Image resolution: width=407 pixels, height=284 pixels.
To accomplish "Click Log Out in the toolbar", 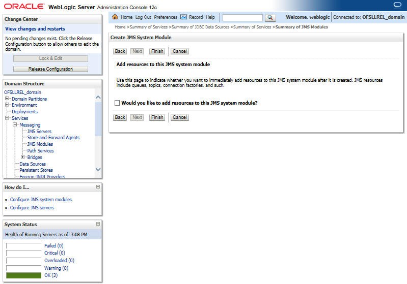I will [143, 17].
